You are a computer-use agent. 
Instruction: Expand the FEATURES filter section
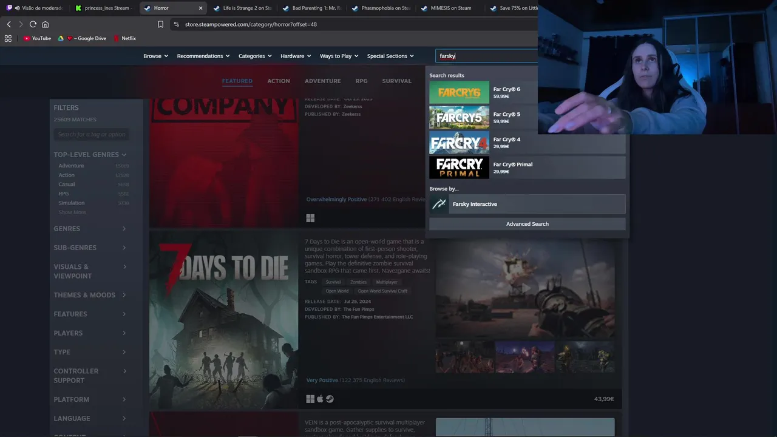click(90, 314)
